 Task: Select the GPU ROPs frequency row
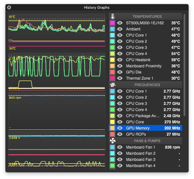145,134
